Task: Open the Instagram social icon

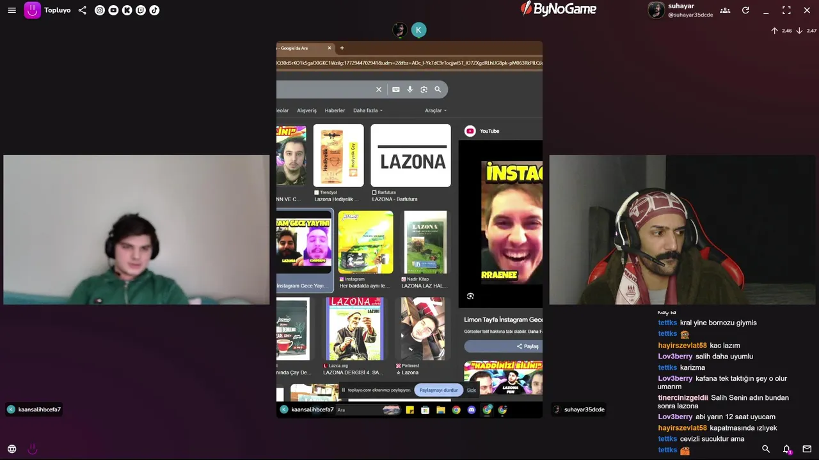Action: pos(99,10)
